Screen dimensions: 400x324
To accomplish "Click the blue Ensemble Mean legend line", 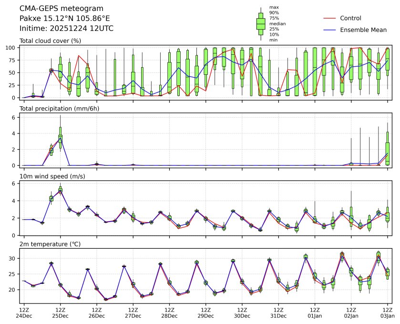I will pos(330,30).
